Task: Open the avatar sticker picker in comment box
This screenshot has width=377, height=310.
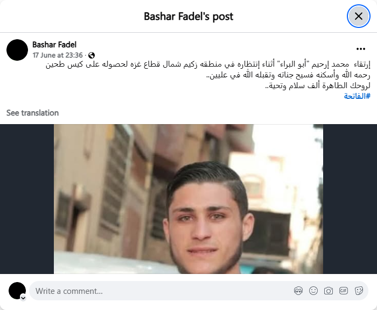Action: [x=298, y=291]
